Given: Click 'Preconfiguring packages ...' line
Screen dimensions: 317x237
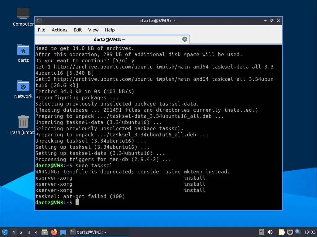Looking at the screenshot, I should pos(77,98).
